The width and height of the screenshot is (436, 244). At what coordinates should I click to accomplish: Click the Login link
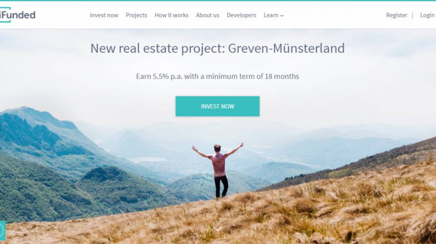coord(427,15)
